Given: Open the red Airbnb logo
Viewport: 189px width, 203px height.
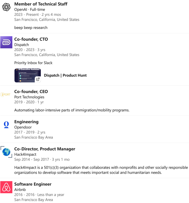Looking at the screenshot, I should (x=6, y=187).
